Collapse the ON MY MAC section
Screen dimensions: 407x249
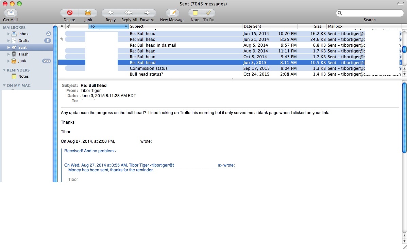4,85
